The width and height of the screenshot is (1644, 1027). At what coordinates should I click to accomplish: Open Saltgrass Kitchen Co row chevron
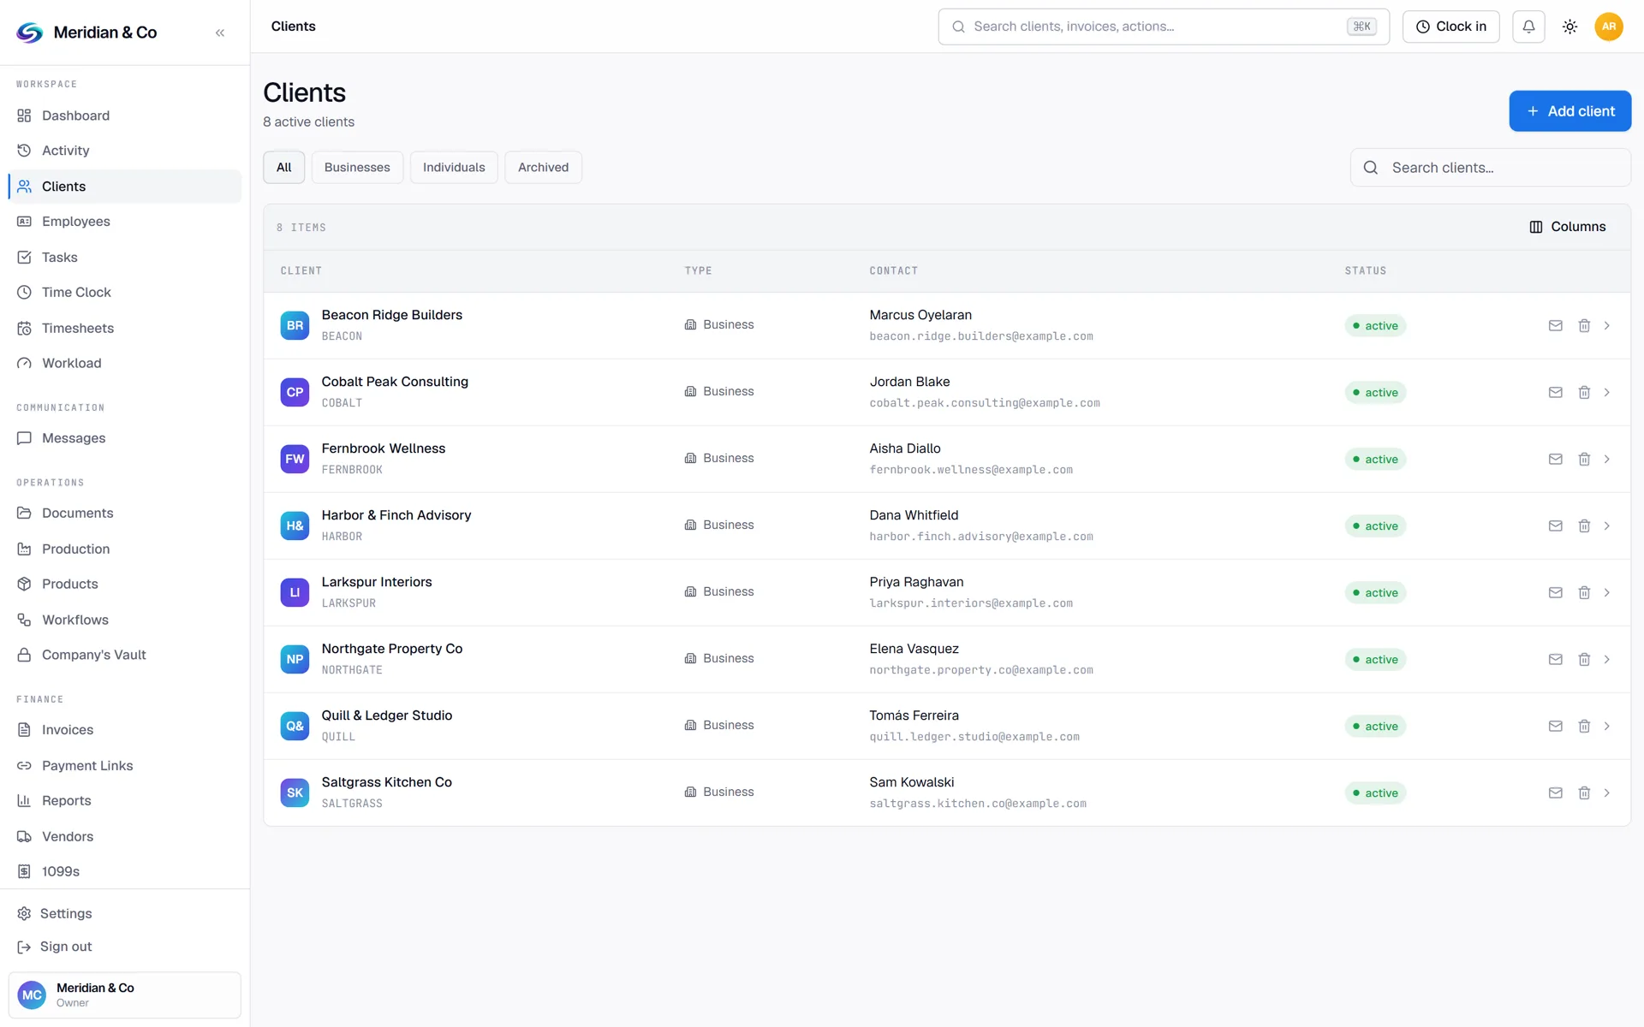coord(1607,793)
